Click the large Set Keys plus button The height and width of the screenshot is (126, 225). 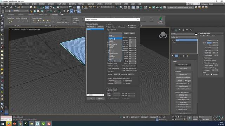click(189, 118)
